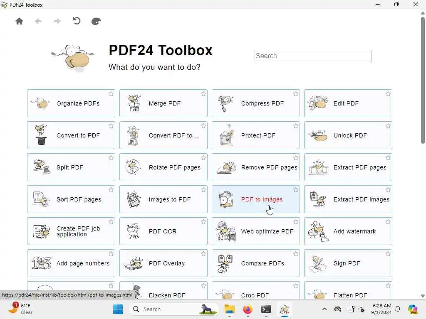Click the back arrow navigation icon
Screen dimensions: 426x319
38,21
